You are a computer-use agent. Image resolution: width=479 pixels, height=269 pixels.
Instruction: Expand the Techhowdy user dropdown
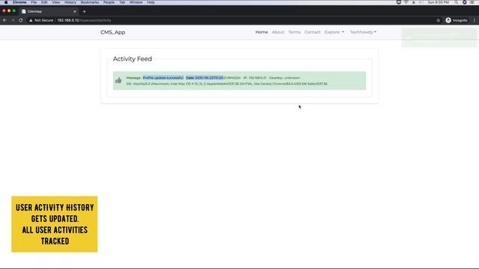pos(363,32)
